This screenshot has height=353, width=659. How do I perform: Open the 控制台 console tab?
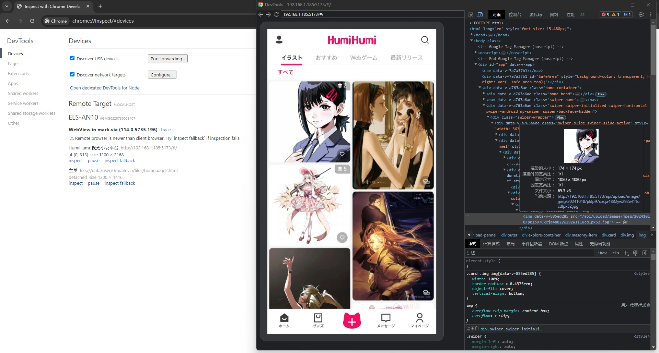(x=515, y=14)
